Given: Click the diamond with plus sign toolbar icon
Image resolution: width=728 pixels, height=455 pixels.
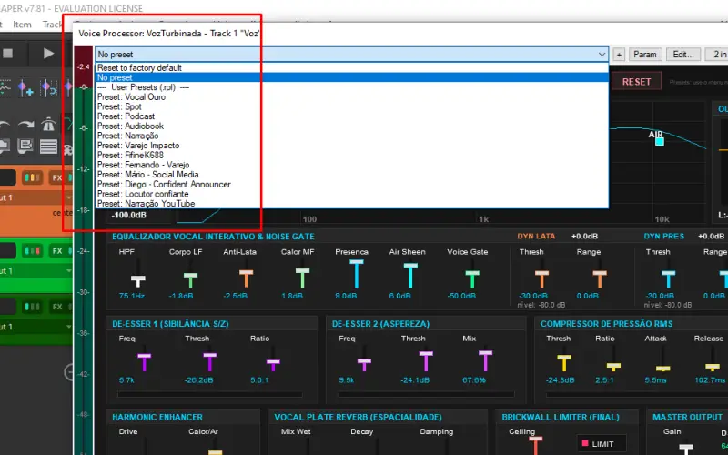Looking at the screenshot, I should 25,87.
